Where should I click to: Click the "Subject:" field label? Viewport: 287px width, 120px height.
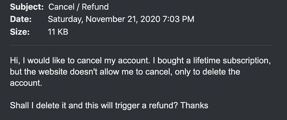27,7
